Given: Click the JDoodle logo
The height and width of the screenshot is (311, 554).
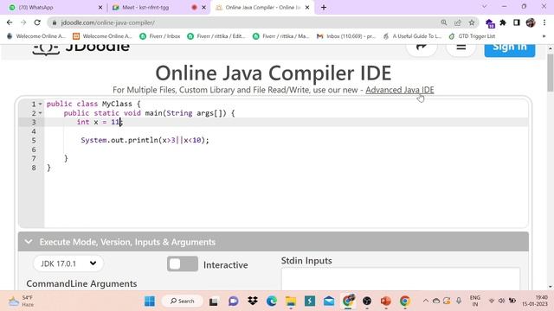Looking at the screenshot, I should point(81,48).
